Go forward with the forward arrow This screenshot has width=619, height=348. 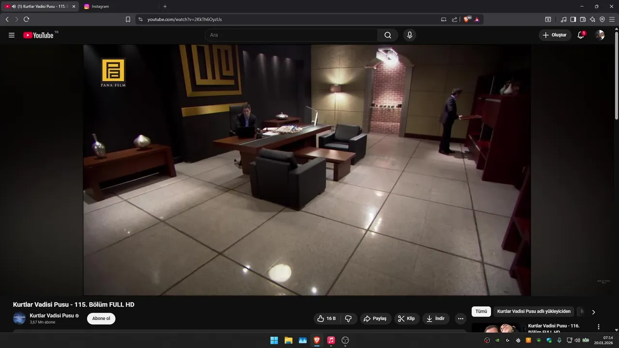pos(16,19)
